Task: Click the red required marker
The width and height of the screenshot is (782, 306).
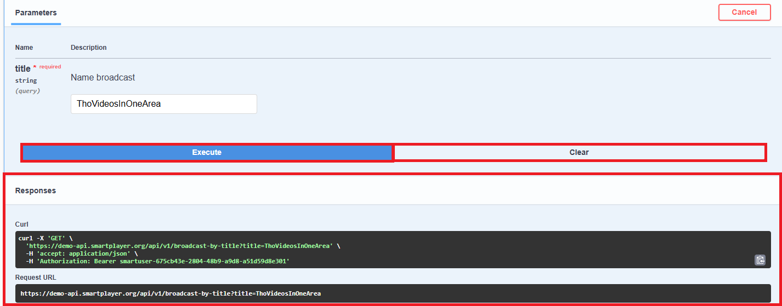Action: pyautogui.click(x=49, y=67)
